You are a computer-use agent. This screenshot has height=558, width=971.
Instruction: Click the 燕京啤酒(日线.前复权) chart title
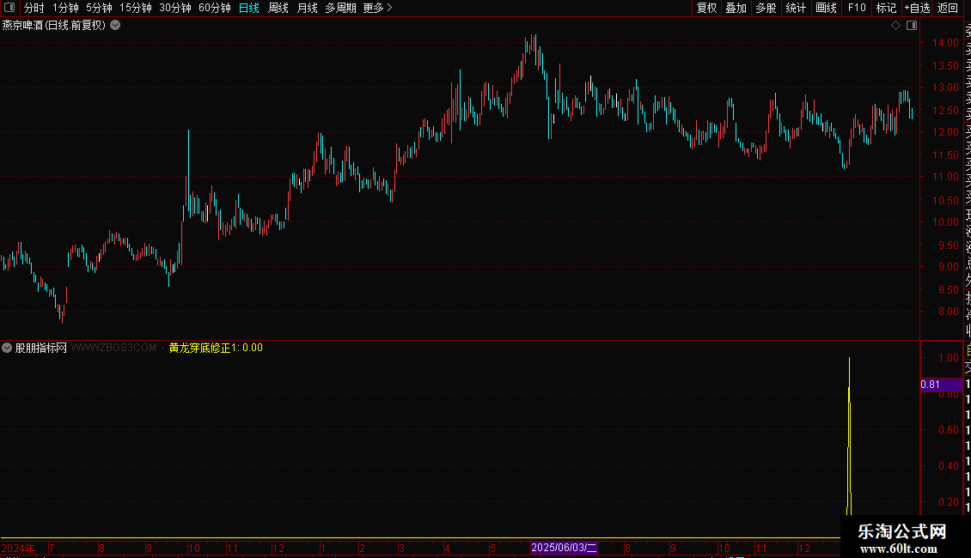pos(54,26)
